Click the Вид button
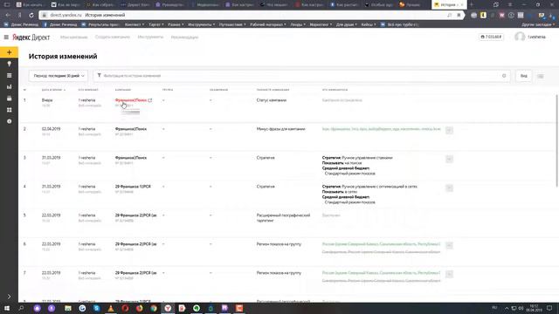 coord(524,76)
